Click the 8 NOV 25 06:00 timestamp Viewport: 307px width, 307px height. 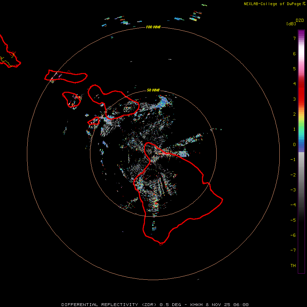point(227,305)
